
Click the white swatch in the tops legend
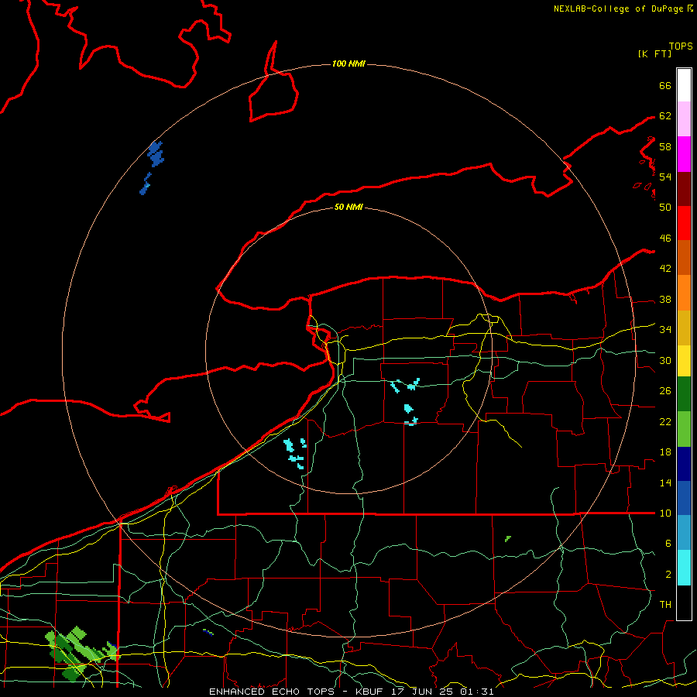tap(684, 85)
